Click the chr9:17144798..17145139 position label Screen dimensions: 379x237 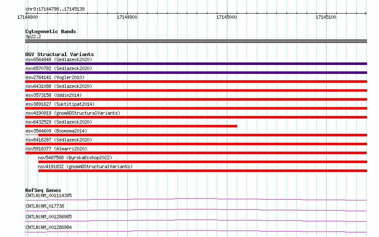55,9
